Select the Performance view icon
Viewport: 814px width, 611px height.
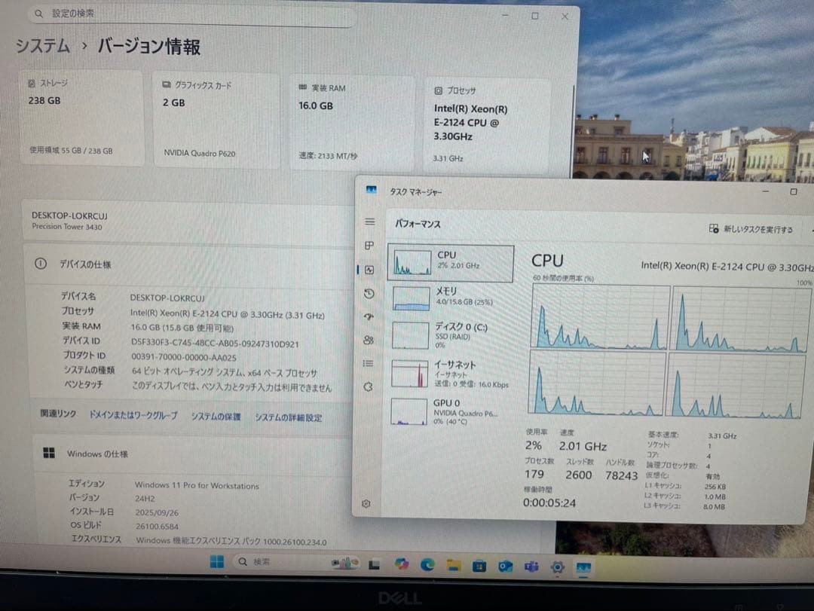(369, 269)
